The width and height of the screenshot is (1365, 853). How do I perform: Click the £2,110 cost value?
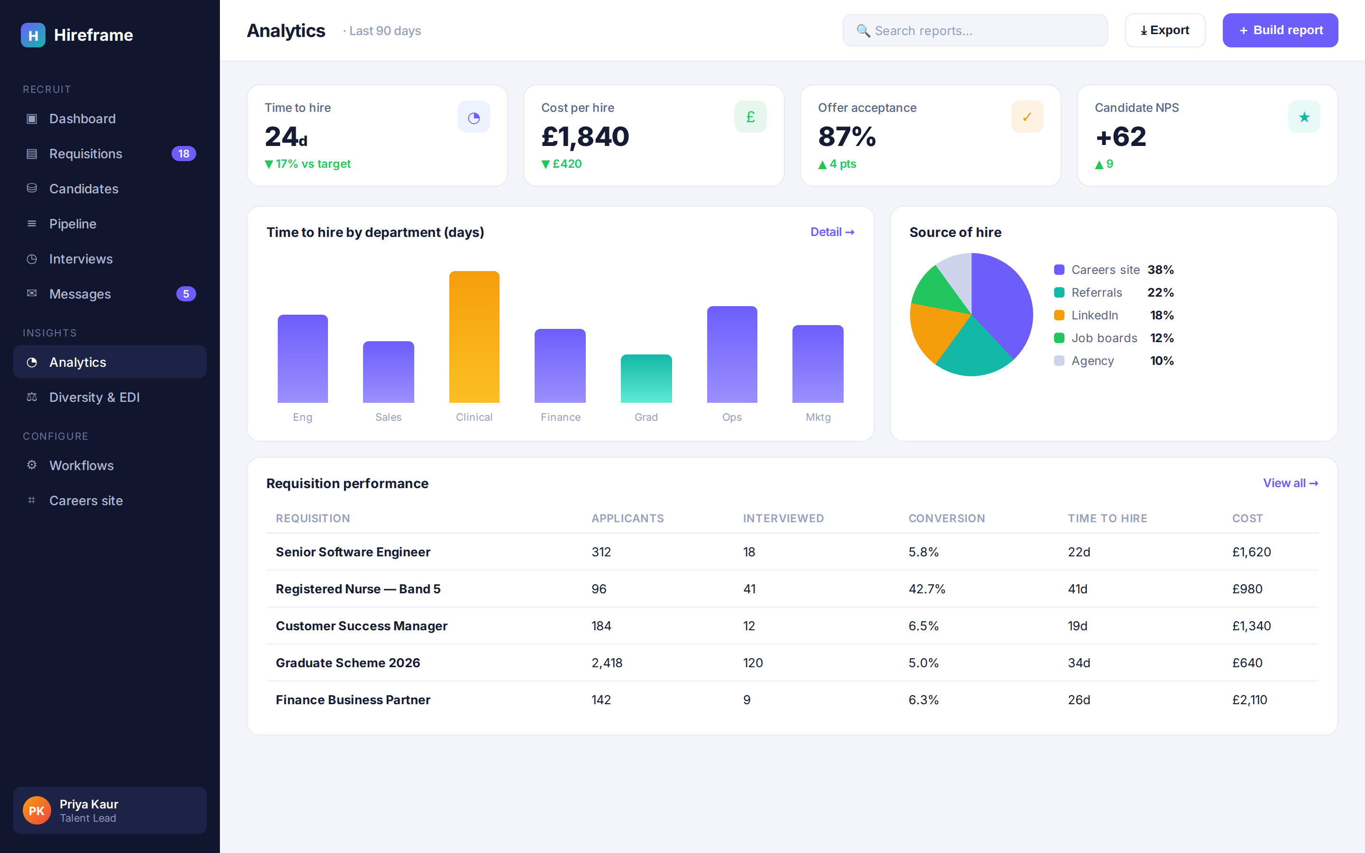(1249, 699)
